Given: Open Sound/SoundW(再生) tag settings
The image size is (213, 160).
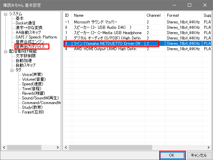Looking at the screenshot, I should 40,98.
